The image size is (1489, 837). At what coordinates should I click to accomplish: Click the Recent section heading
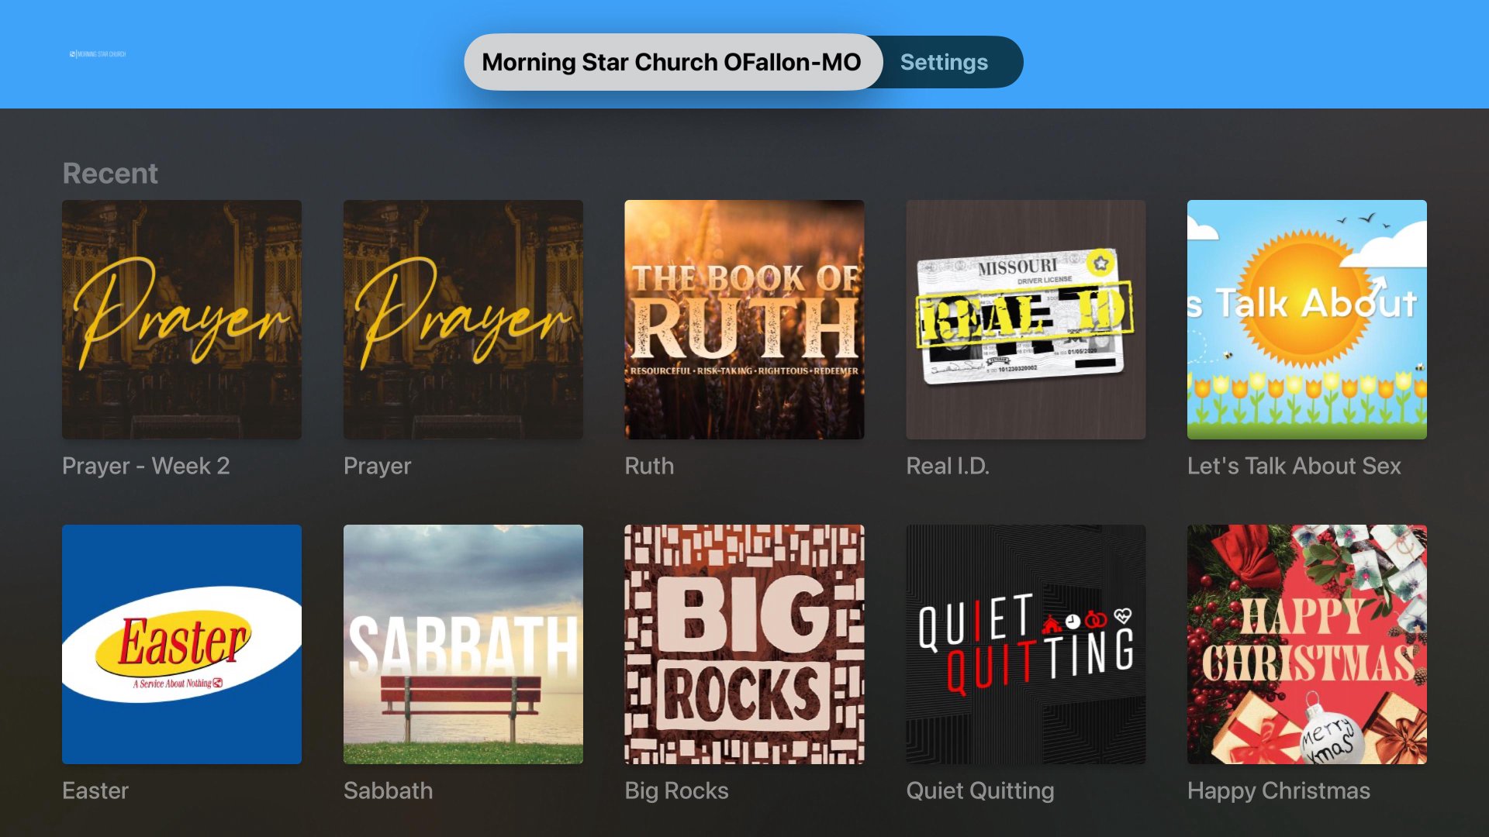(x=110, y=173)
